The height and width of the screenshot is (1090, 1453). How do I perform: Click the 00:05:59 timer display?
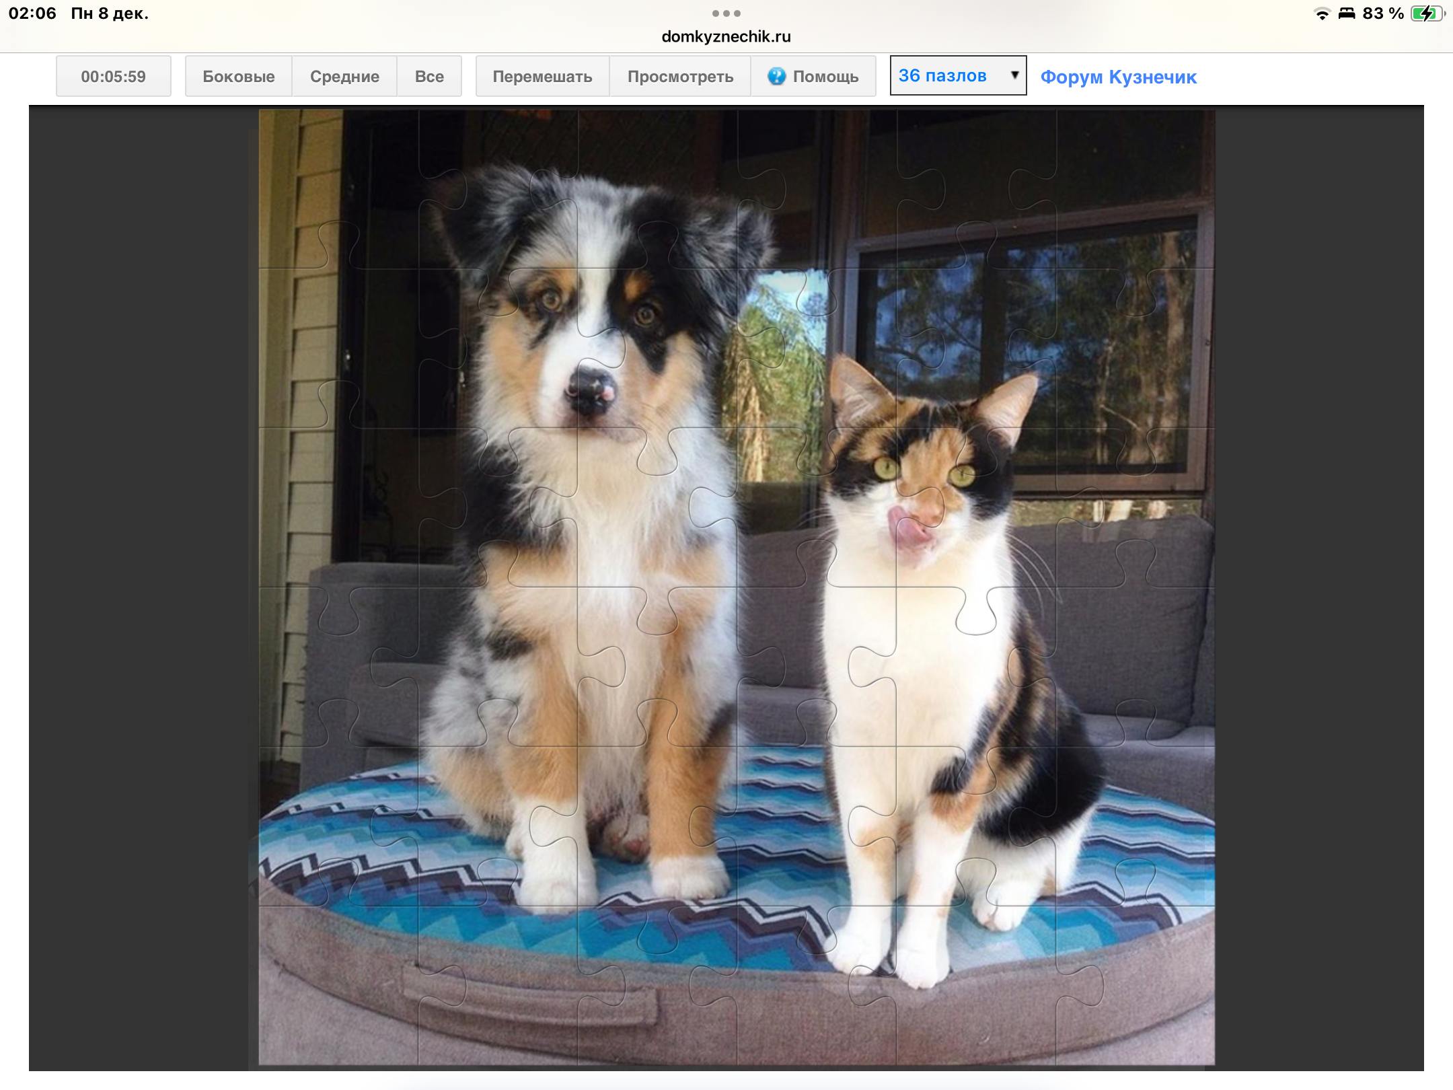(113, 77)
